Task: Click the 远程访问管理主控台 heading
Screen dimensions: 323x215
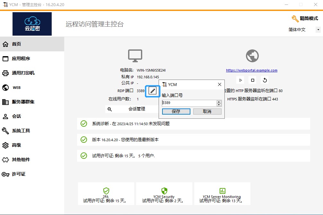Action: (x=94, y=24)
